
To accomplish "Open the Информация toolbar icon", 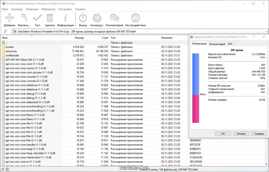I will tap(65, 18).
